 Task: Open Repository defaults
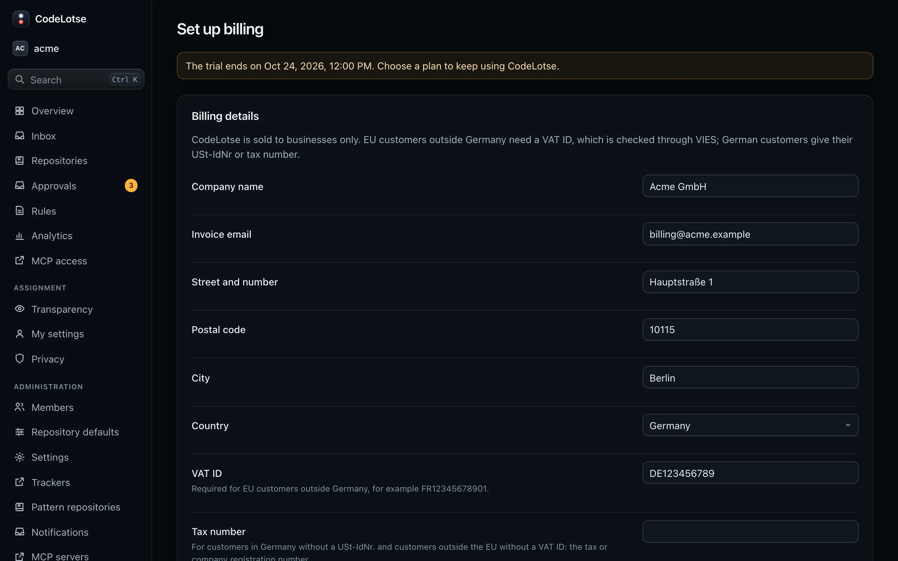pyautogui.click(x=76, y=432)
